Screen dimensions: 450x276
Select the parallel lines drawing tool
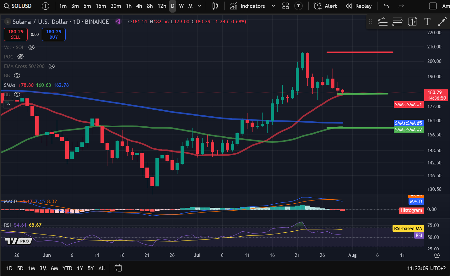pyautogui.click(x=397, y=22)
